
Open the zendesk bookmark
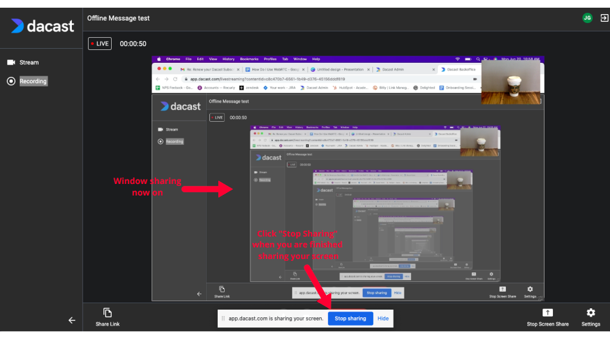[x=249, y=88]
